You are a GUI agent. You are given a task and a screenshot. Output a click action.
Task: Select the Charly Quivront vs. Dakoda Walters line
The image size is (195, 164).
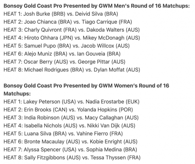tap(72, 30)
